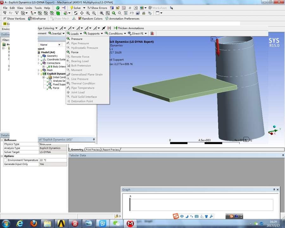Image resolution: width=285 pixels, height=228 pixels.
Task: Open the Inertial dropdown menu
Action: (x=56, y=34)
